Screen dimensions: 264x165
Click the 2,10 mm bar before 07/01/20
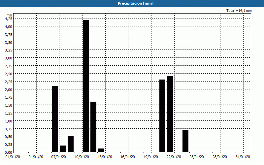point(55,119)
